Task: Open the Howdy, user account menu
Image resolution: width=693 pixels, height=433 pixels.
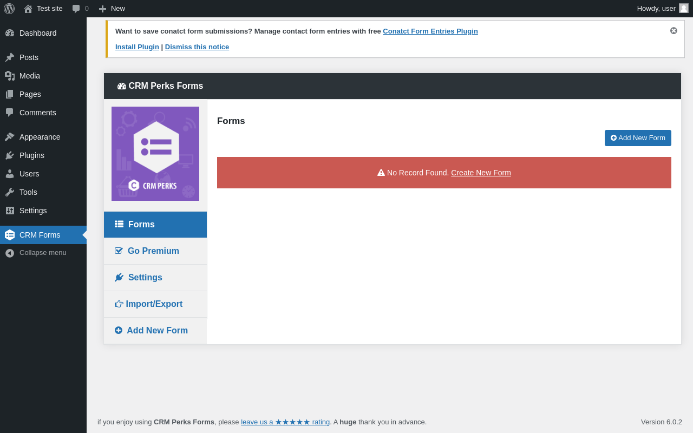Action: (x=663, y=9)
